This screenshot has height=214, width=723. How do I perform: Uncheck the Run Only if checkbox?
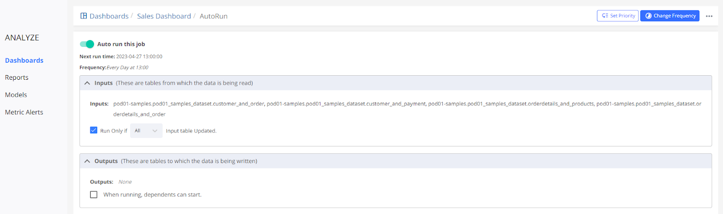(x=94, y=130)
